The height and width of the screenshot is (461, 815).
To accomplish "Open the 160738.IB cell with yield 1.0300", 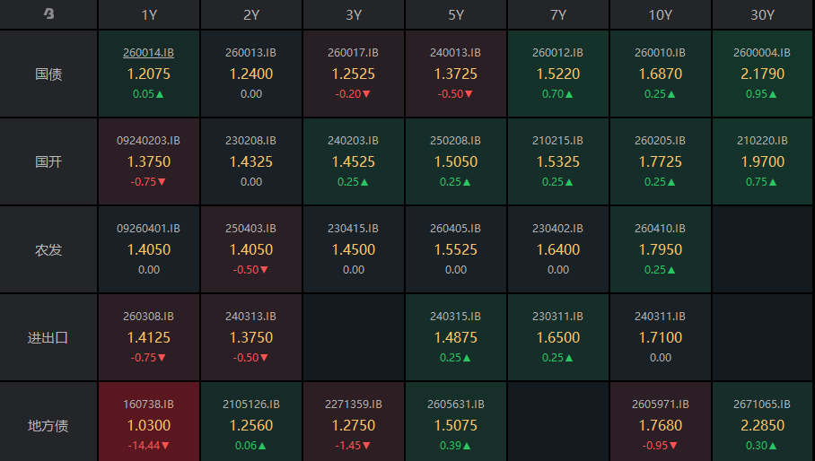I will pyautogui.click(x=149, y=422).
